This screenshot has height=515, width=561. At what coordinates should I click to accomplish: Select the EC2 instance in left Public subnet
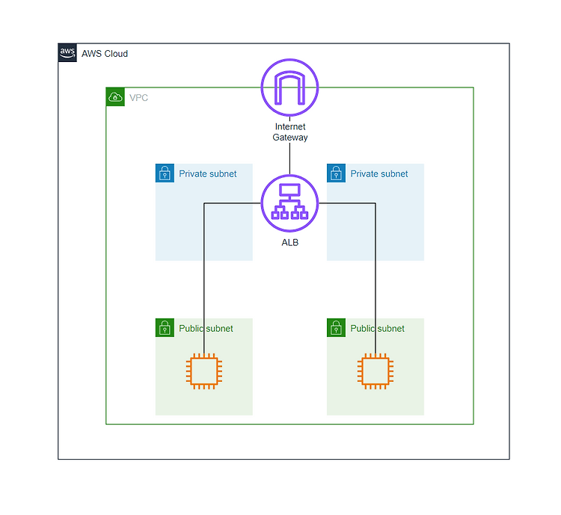[204, 371]
